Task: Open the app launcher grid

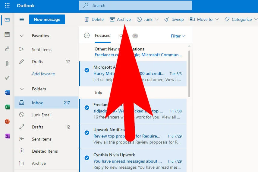Action: click(7, 5)
